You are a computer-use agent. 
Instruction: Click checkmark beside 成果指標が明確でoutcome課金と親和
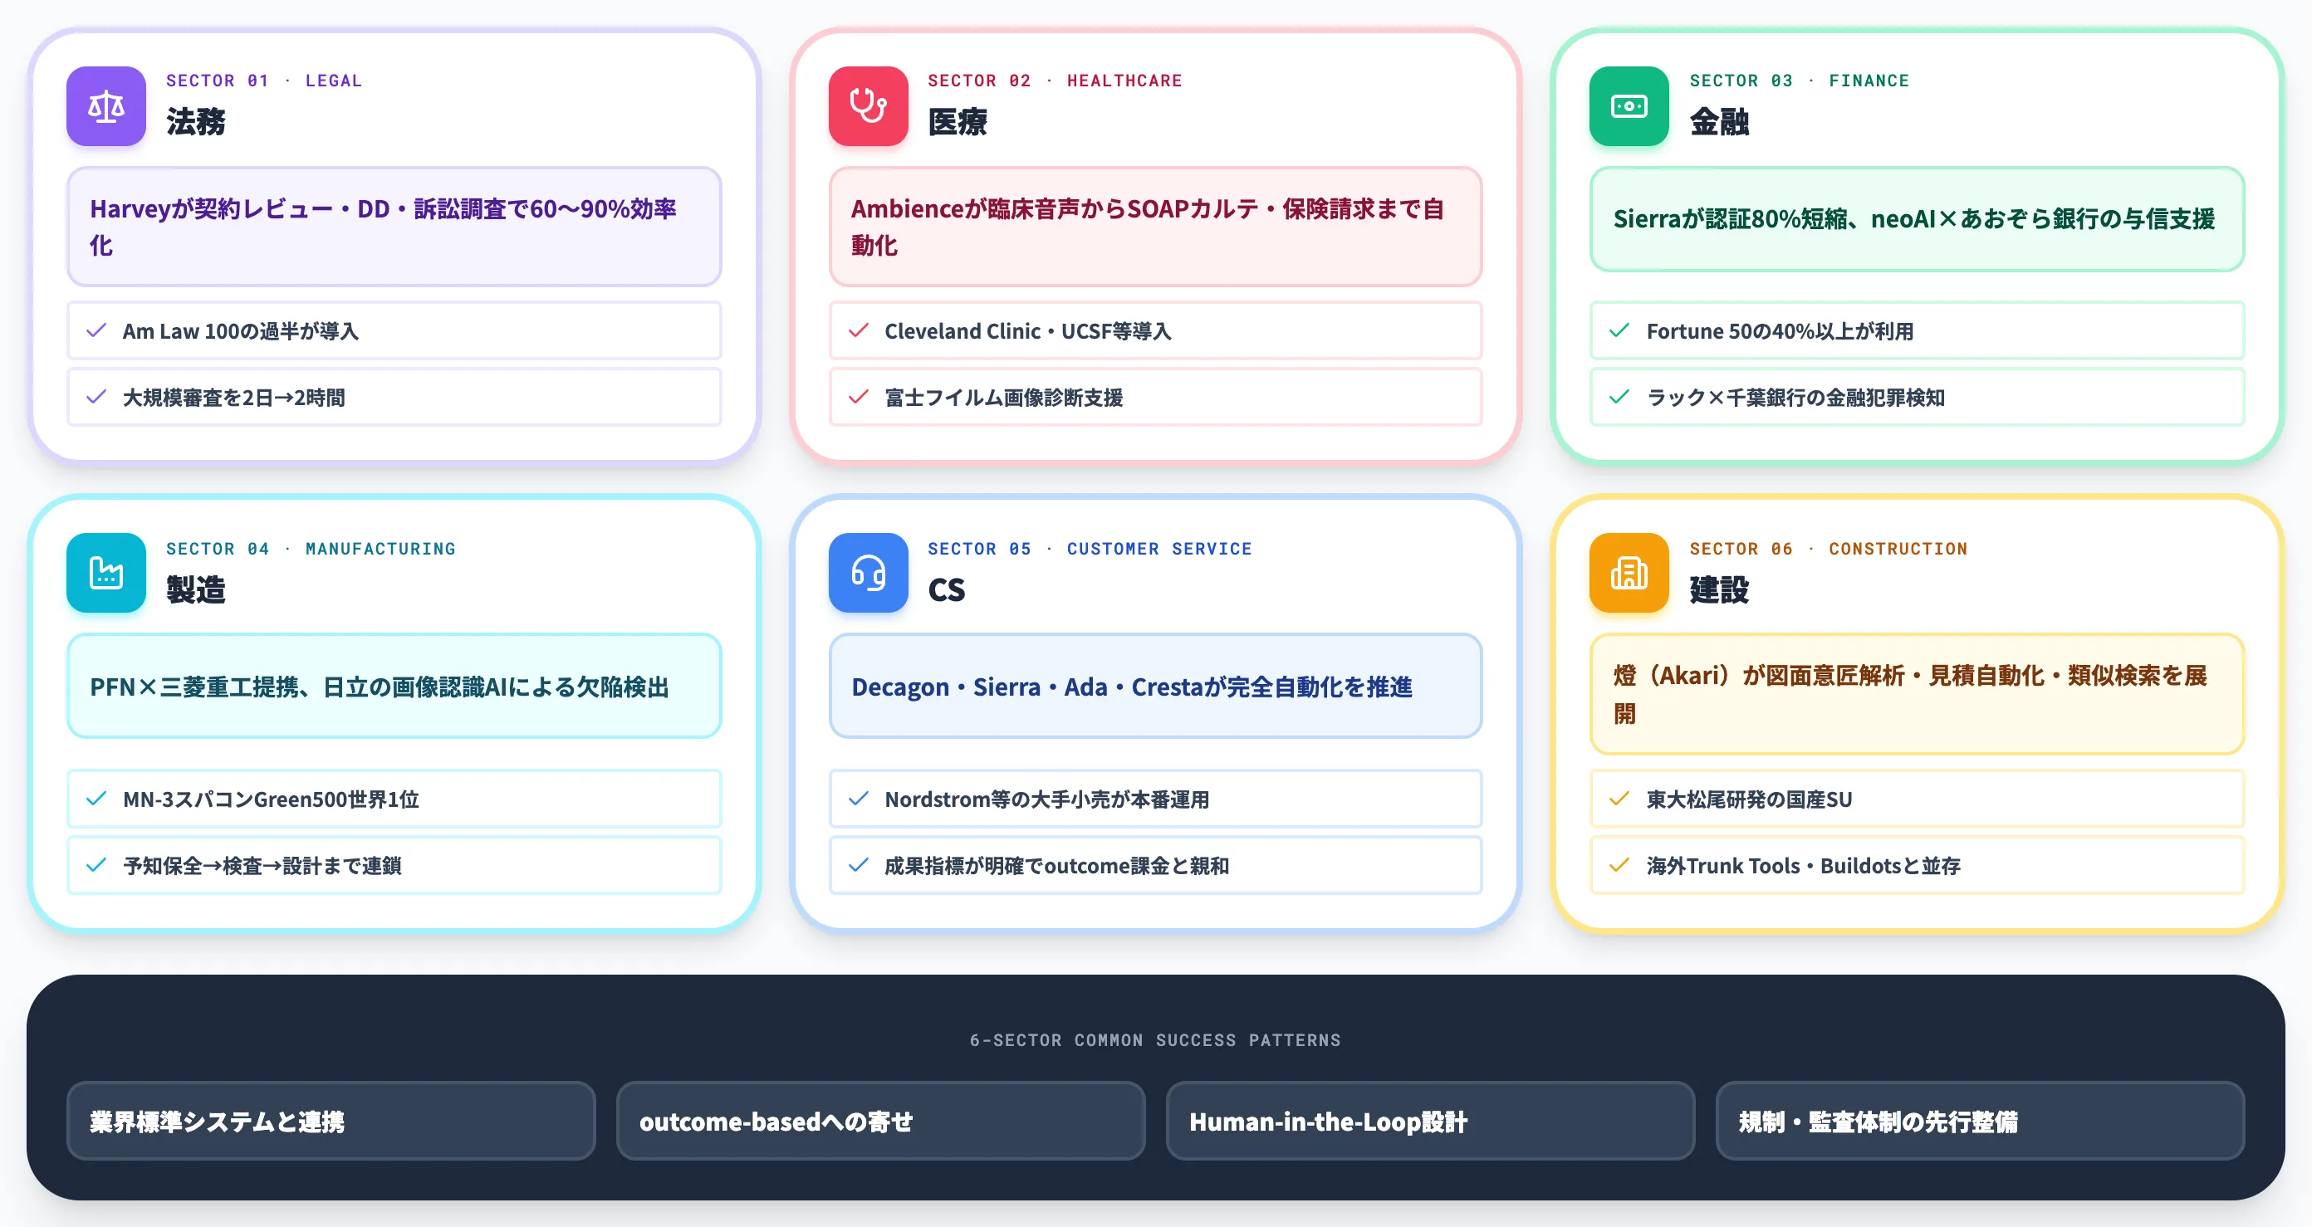tap(858, 865)
